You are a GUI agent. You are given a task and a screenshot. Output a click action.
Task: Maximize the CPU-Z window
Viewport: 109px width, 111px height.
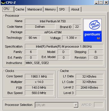pos(101,3)
